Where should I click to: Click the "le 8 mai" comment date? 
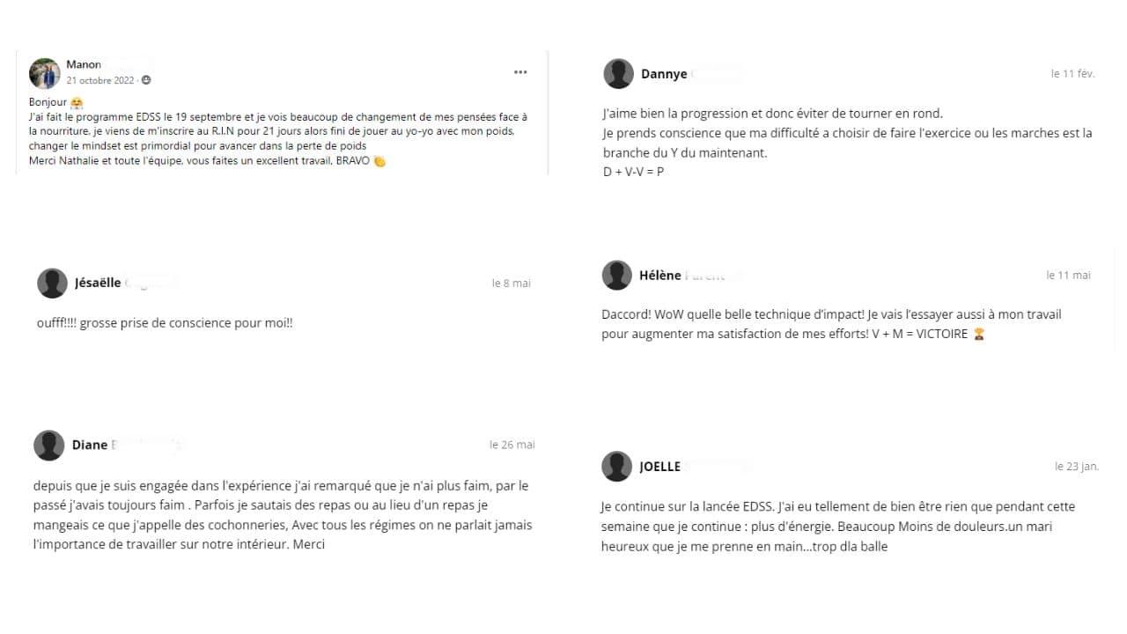512,284
